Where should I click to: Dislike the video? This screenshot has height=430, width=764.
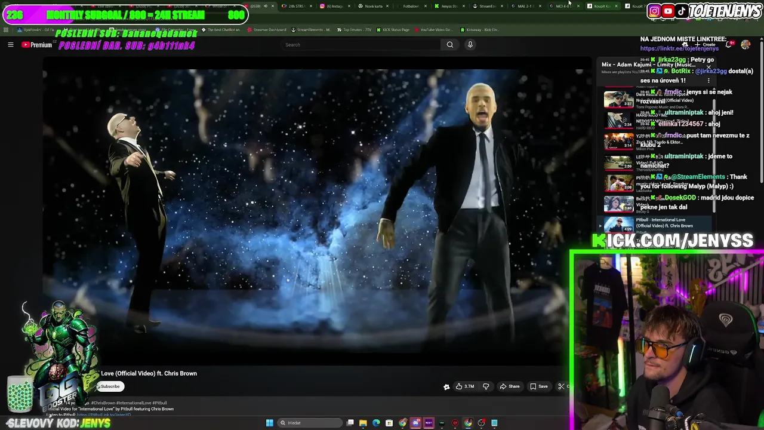(486, 386)
